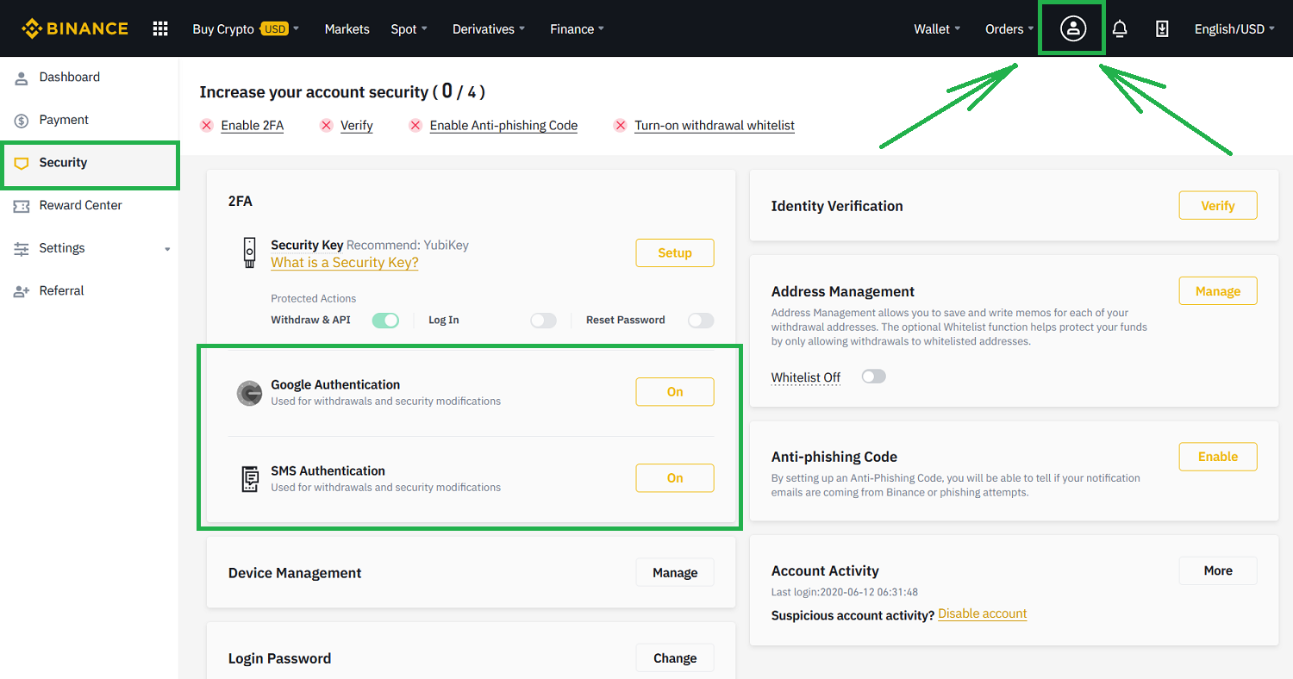Viewport: 1293px width, 679px height.
Task: Click the red X beside Enable 2FA
Action: tap(207, 126)
